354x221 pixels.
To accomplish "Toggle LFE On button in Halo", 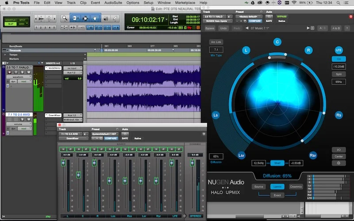I will click(x=339, y=59).
